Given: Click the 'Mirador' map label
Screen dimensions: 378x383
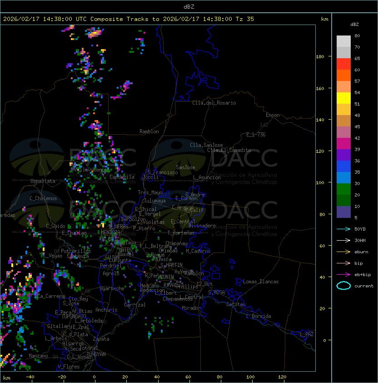Looking at the screenshot, I should coord(191,308).
